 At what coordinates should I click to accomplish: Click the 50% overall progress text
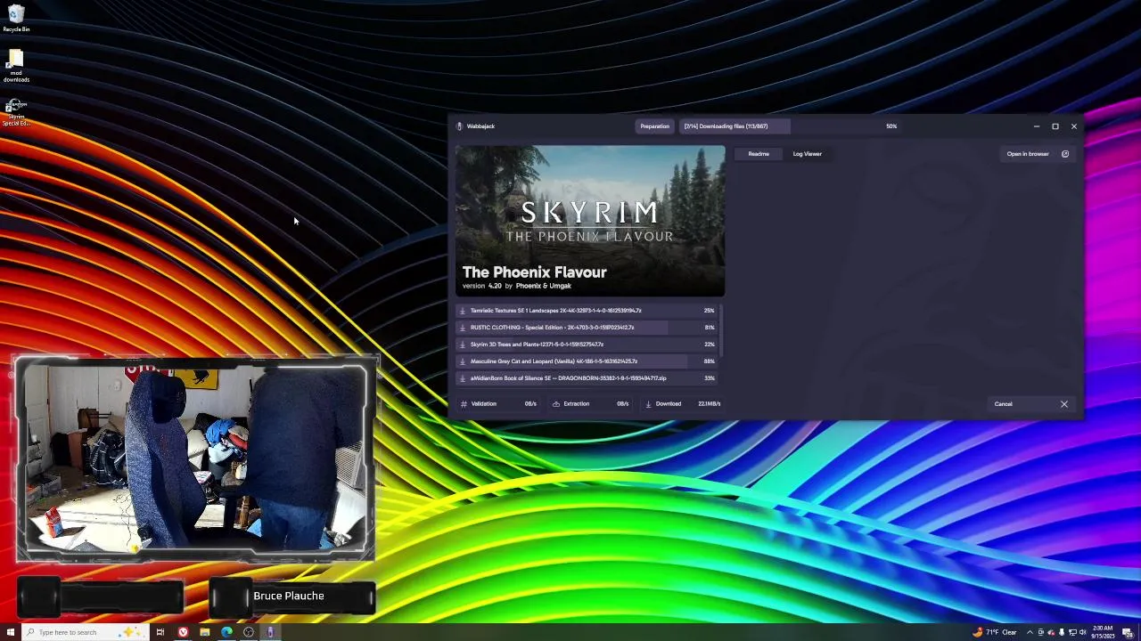pyautogui.click(x=891, y=126)
